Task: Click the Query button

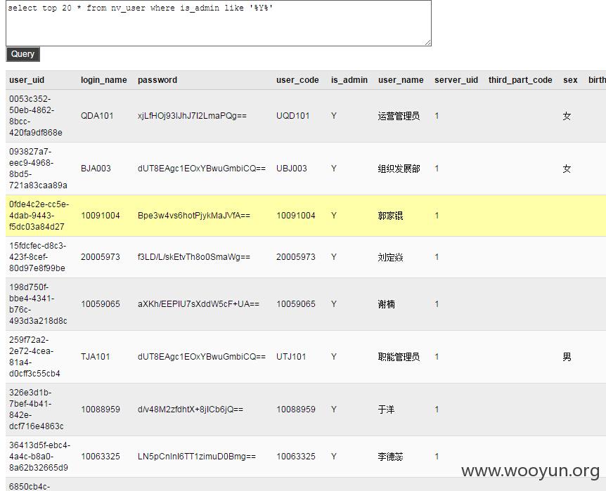Action: click(x=22, y=54)
